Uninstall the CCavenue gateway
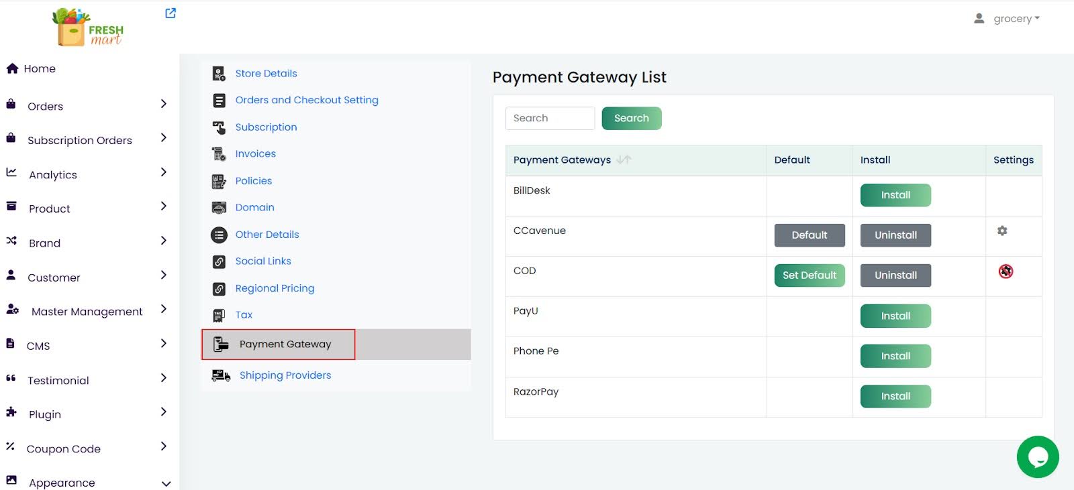 pyautogui.click(x=895, y=235)
